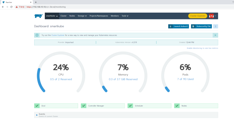Image resolution: width=234 pixels, height=123 pixels.
Task: Click '7 of 110 Used' text
Action: coord(185,79)
